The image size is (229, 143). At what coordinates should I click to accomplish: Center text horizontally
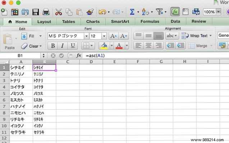click(148, 46)
